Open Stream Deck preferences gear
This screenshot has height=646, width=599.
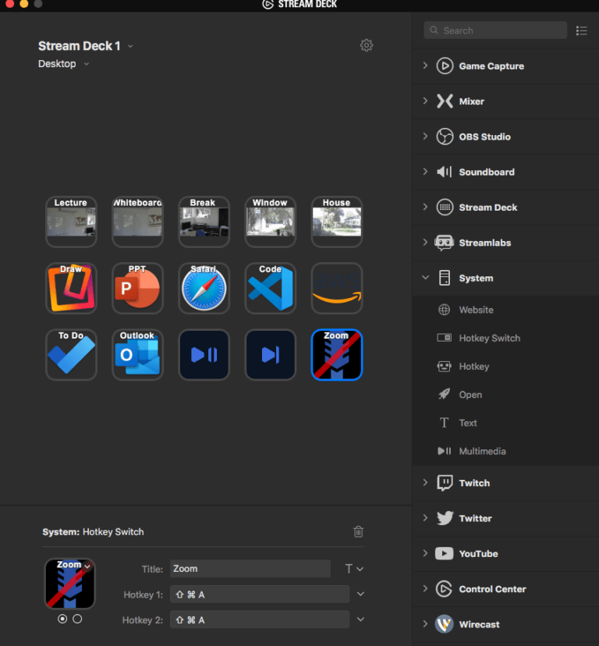tap(367, 45)
